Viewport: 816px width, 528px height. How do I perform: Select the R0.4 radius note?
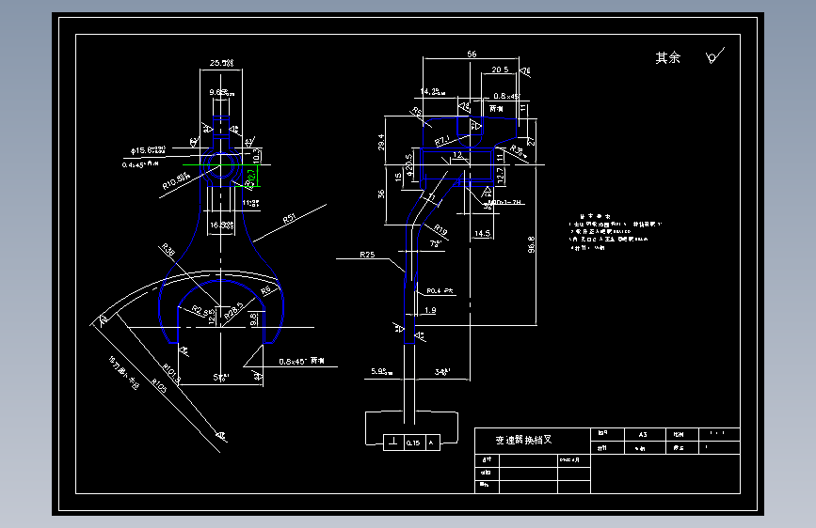440,290
